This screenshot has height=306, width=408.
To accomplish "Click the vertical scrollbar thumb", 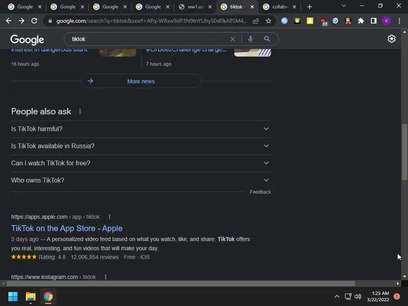I will [404, 152].
